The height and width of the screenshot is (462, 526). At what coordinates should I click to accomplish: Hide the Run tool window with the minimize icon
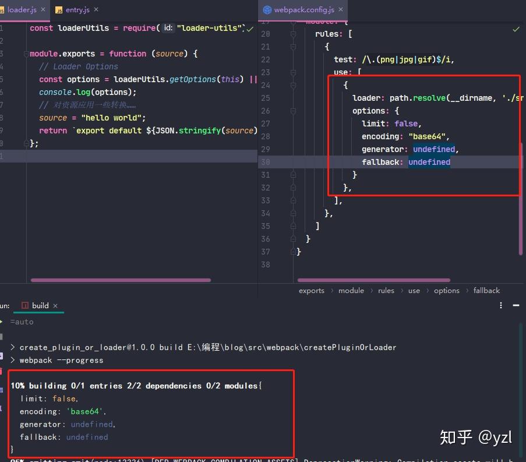click(x=516, y=305)
